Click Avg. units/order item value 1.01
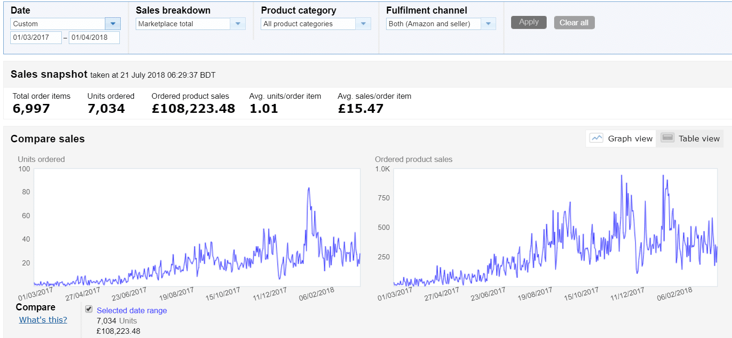 [x=264, y=109]
